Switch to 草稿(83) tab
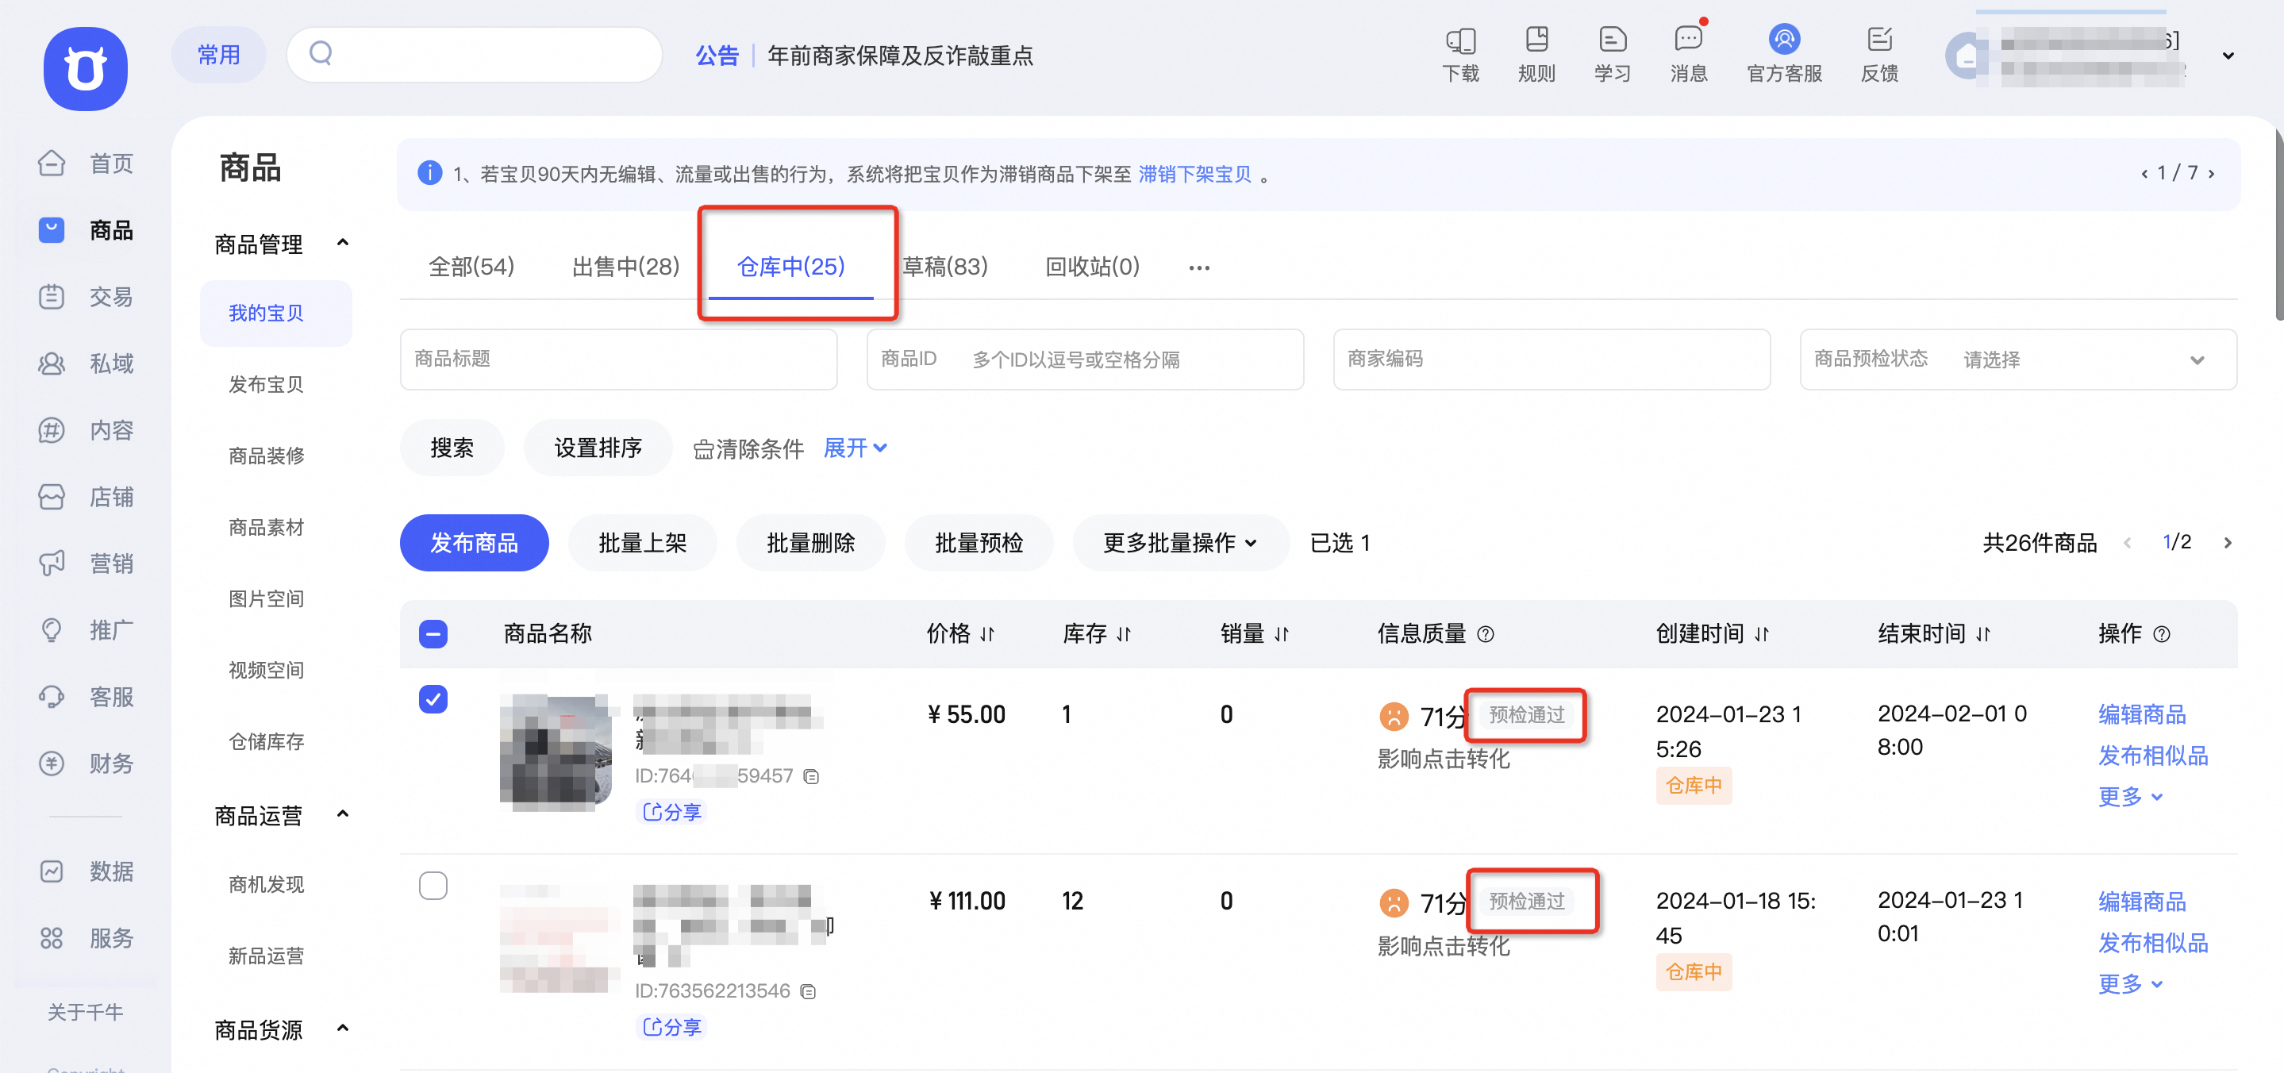 tap(945, 266)
